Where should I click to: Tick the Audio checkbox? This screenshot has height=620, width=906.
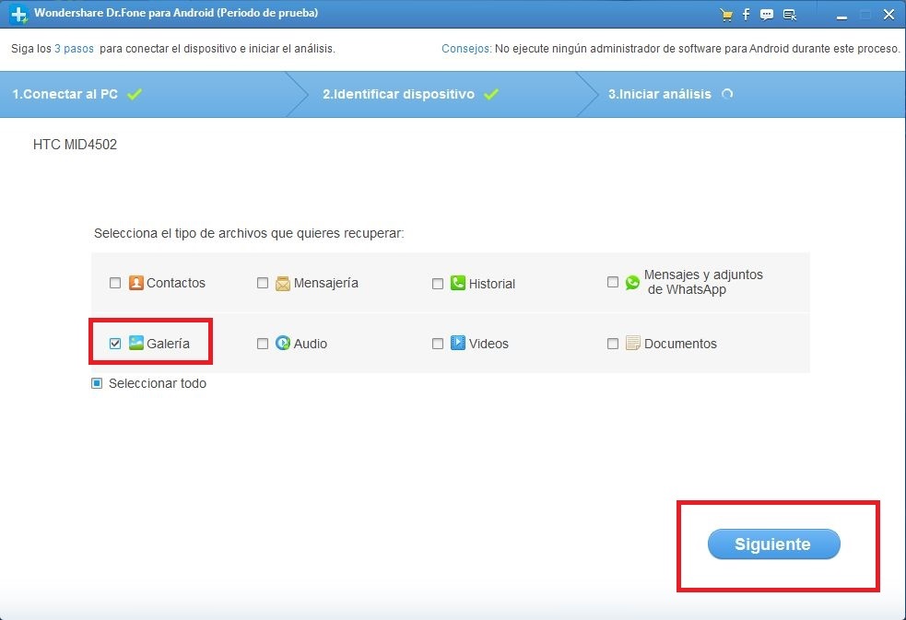[x=263, y=344]
